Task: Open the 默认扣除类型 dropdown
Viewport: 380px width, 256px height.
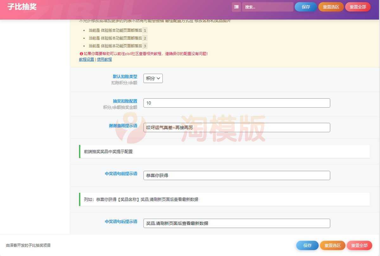Action: 153,78
